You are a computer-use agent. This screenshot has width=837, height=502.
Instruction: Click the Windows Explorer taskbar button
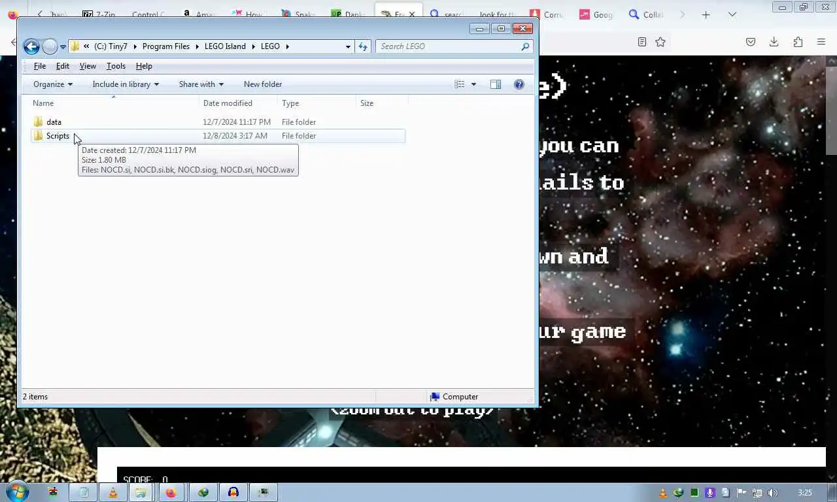[x=141, y=492]
